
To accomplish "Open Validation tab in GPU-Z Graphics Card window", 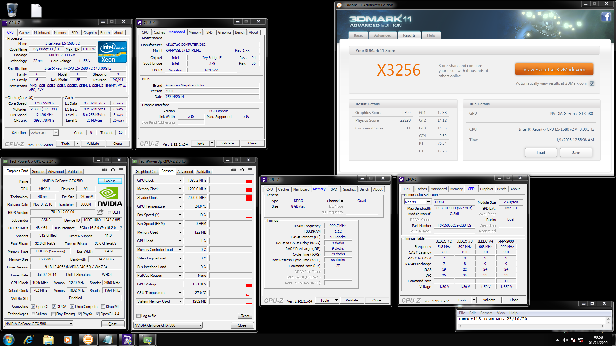I will tap(75, 172).
